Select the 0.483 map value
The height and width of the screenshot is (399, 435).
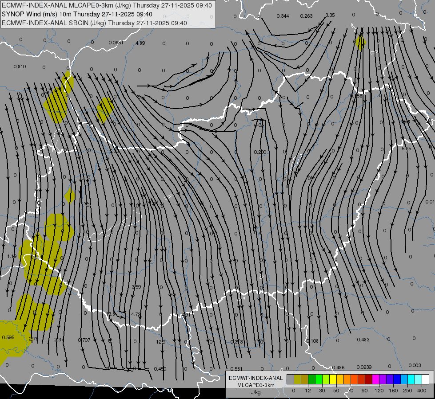coord(363,340)
